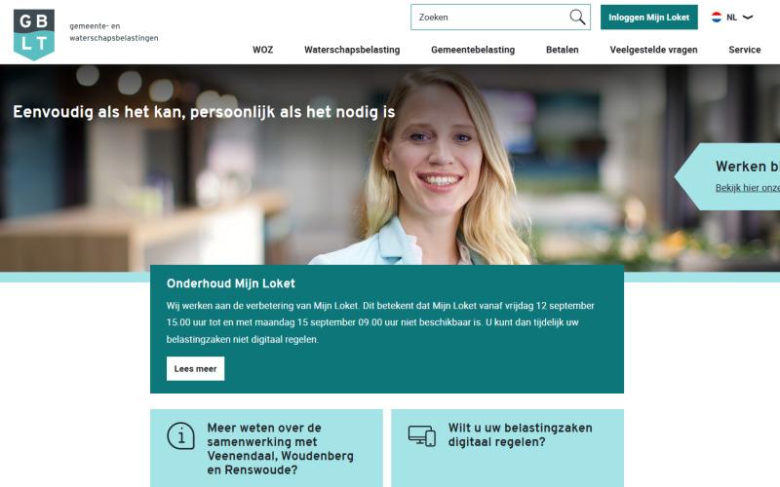
Task: Click the Inloggen Mijn Loket button
Action: (648, 18)
